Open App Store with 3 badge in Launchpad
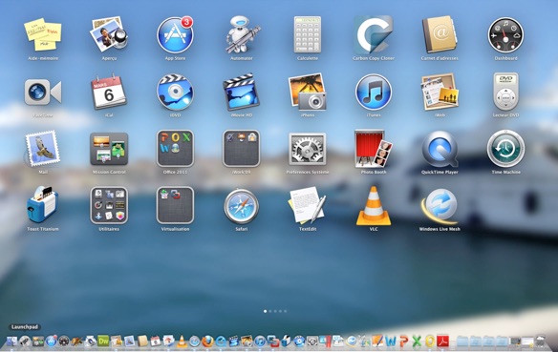 [x=175, y=34]
